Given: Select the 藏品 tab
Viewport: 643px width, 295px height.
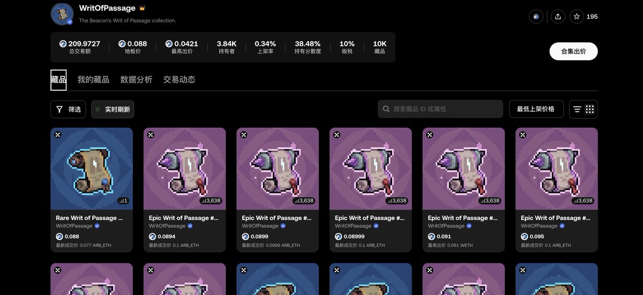Looking at the screenshot, I should [x=58, y=80].
